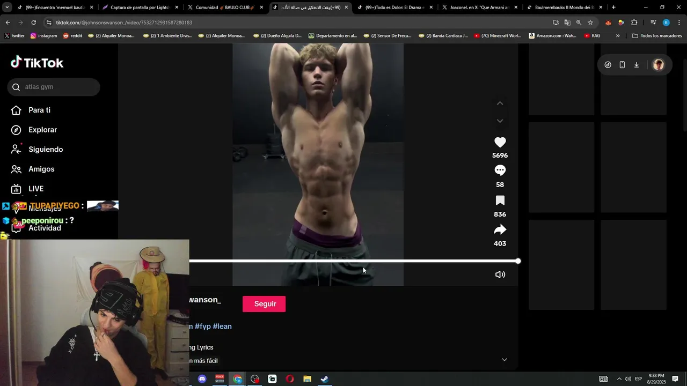The height and width of the screenshot is (386, 687).
Task: Bookmark this page with star
Action: click(x=590, y=23)
